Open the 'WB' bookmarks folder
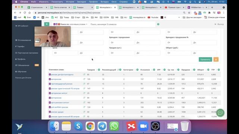 pyautogui.click(x=115, y=17)
